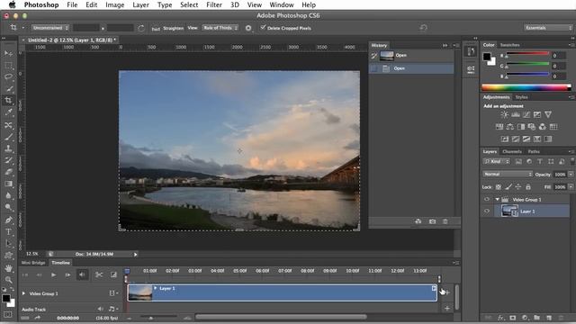Toggle lock all for layer
576x324 pixels.
coord(528,187)
